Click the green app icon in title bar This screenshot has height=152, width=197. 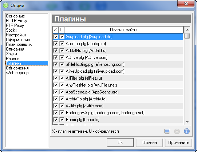6,5
